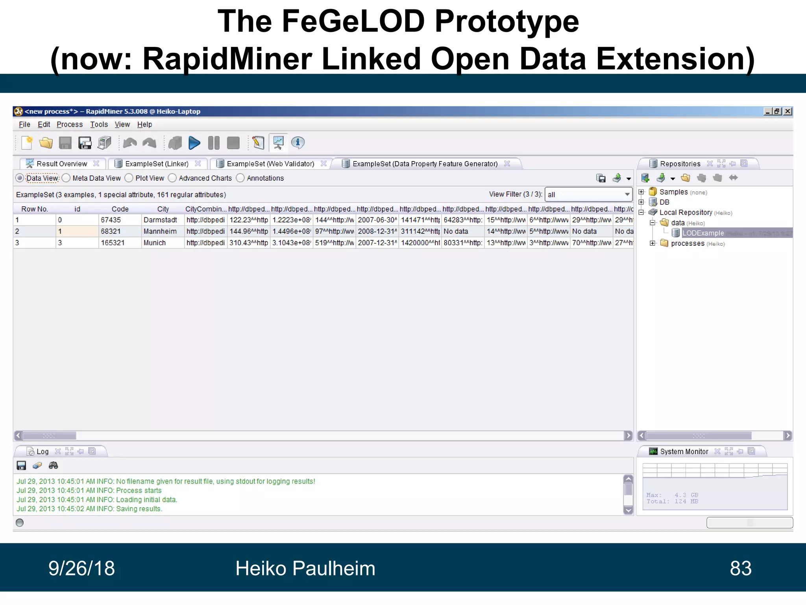Click the Undo arrow icon
The width and height of the screenshot is (806, 605).
(130, 143)
